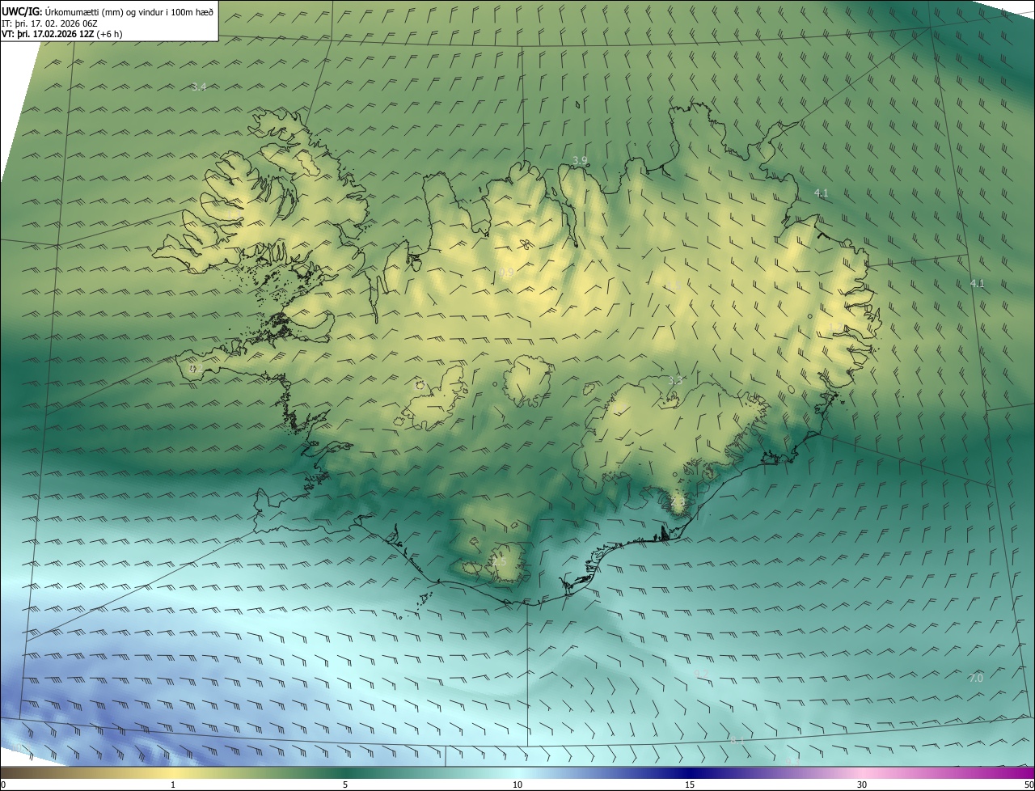Click the color scale label 1
1035x791 pixels.
[x=172, y=785]
